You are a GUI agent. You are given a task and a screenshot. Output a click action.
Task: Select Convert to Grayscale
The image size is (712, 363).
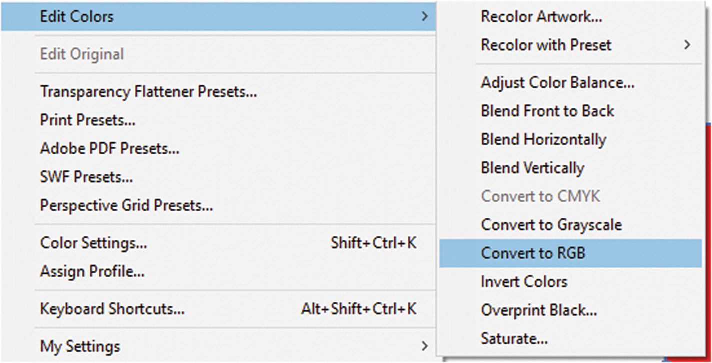[x=551, y=225]
